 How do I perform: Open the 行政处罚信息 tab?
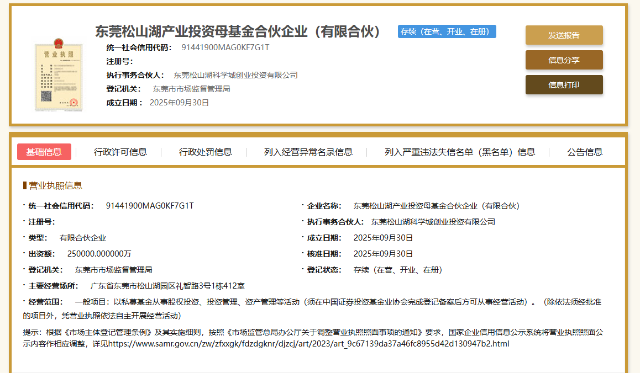(205, 152)
